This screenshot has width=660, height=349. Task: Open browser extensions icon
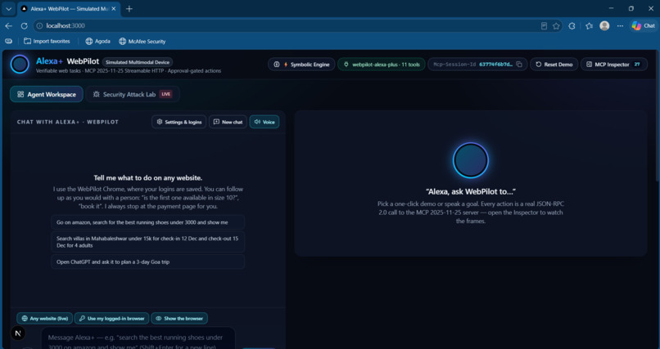(x=572, y=26)
